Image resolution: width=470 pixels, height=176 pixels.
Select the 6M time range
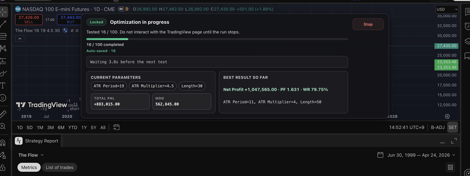point(61,127)
